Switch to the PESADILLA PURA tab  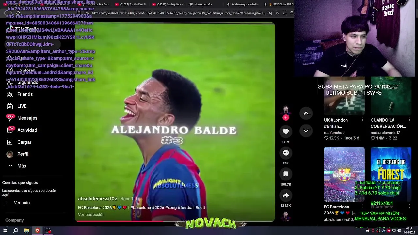[x=278, y=4]
